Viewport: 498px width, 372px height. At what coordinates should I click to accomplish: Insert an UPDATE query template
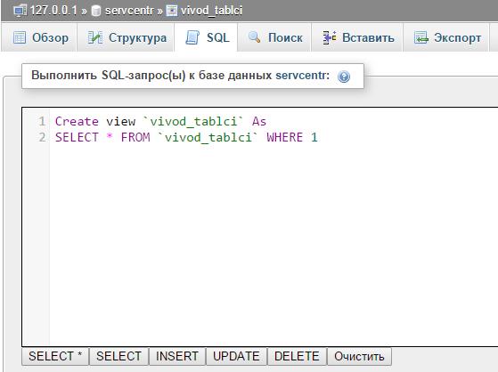(x=236, y=357)
